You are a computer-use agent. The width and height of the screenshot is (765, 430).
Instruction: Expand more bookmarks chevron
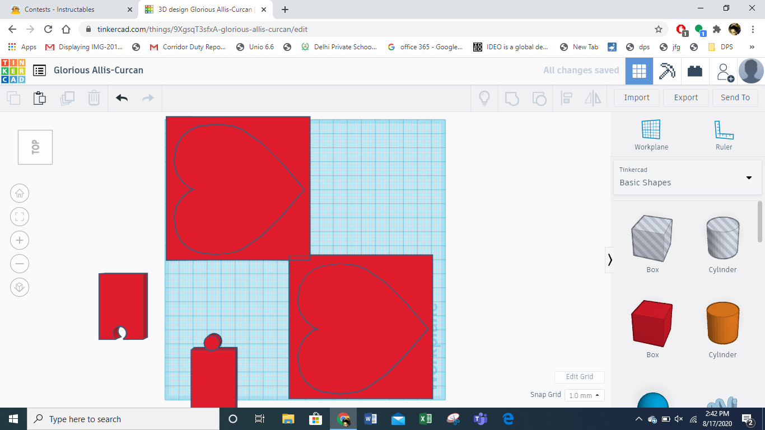[x=752, y=47]
